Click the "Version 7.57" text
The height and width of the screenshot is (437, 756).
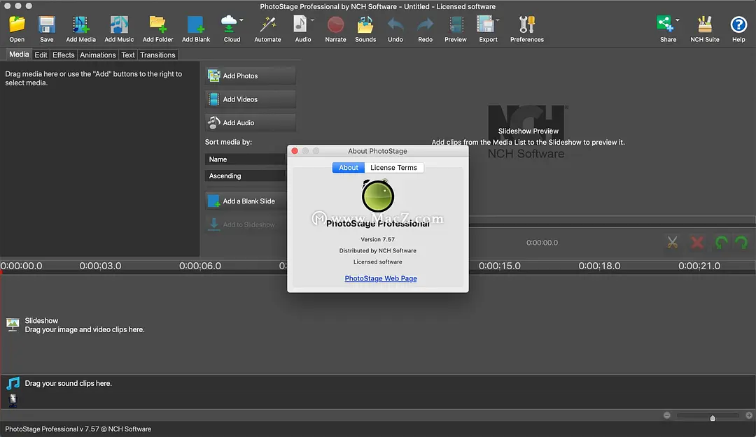(377, 239)
